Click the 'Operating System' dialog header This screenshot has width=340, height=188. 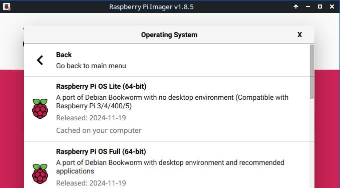pos(169,35)
